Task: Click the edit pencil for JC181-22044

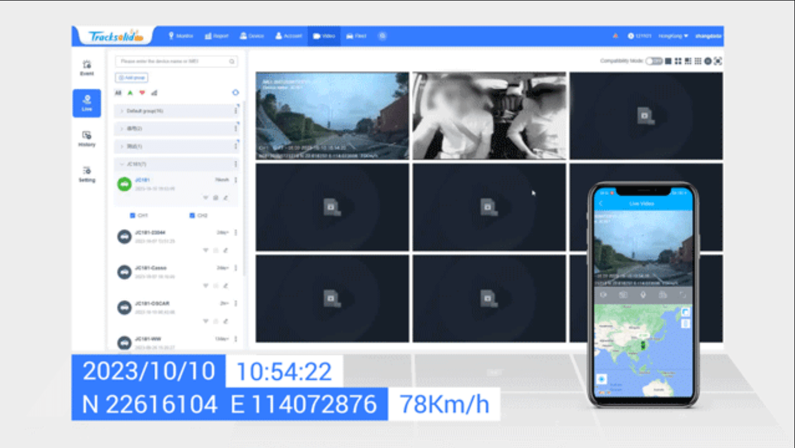Action: click(x=225, y=250)
